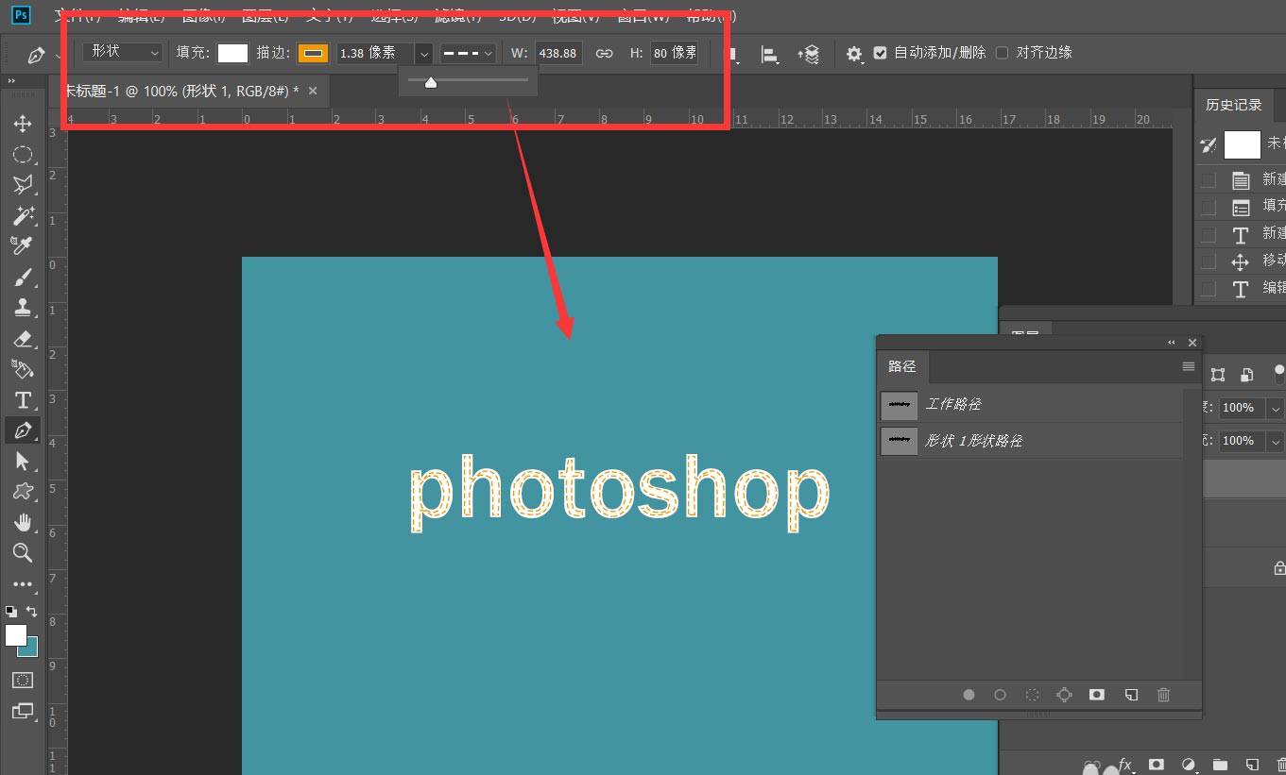Open path arrangement stack icon
The width and height of the screenshot is (1286, 775).
(808, 55)
